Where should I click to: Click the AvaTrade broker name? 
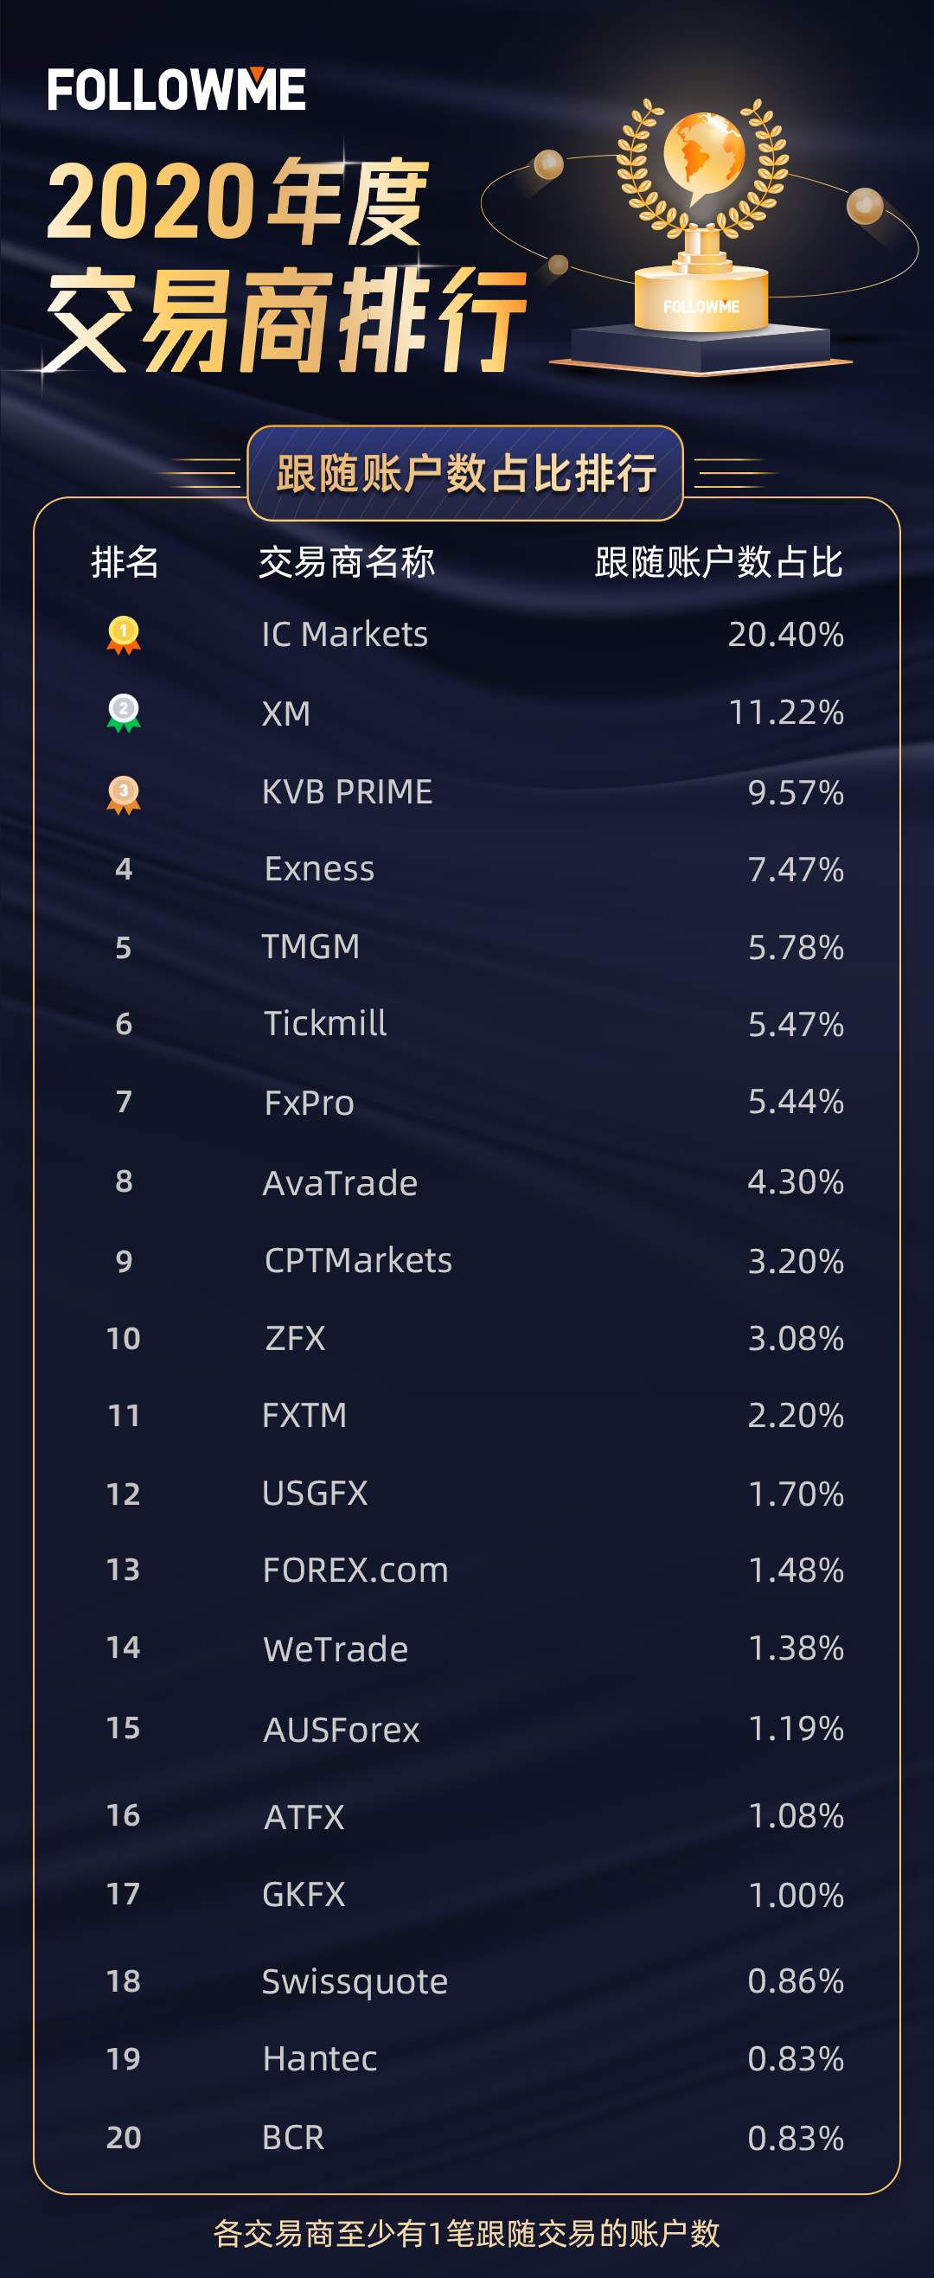point(341,1182)
